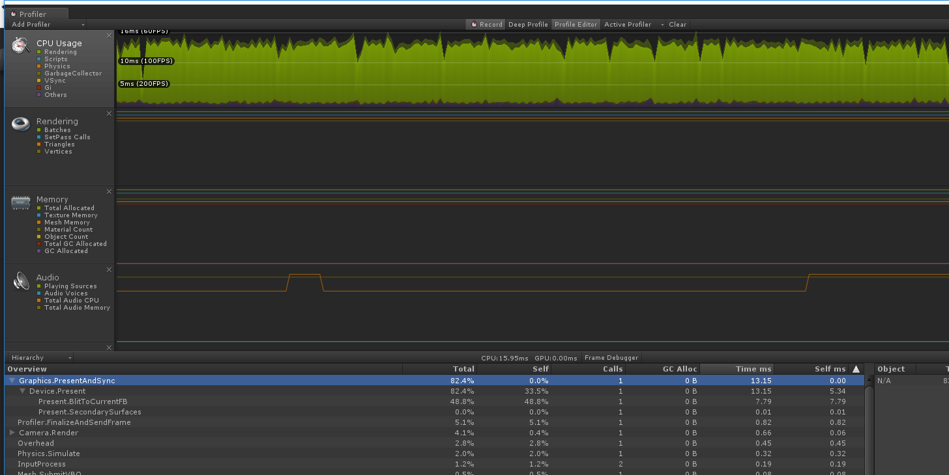Select the CPU Usage stopwatch icon
Image resolution: width=949 pixels, height=475 pixels.
coord(22,45)
